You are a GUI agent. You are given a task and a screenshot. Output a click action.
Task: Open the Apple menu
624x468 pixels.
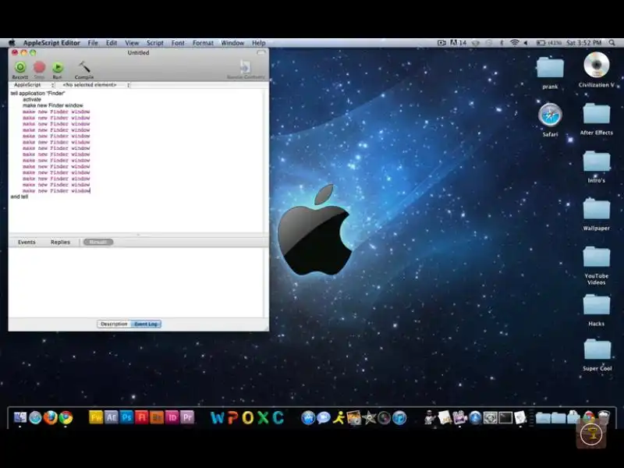pos(12,43)
